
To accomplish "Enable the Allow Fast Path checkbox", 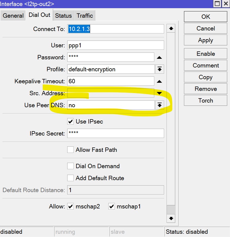I will 70,150.
